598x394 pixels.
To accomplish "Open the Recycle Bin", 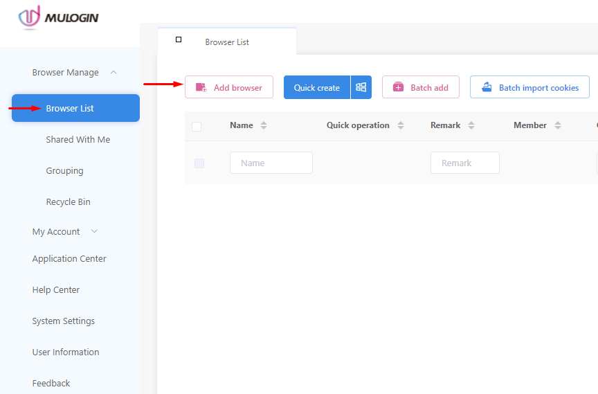I will pos(68,202).
